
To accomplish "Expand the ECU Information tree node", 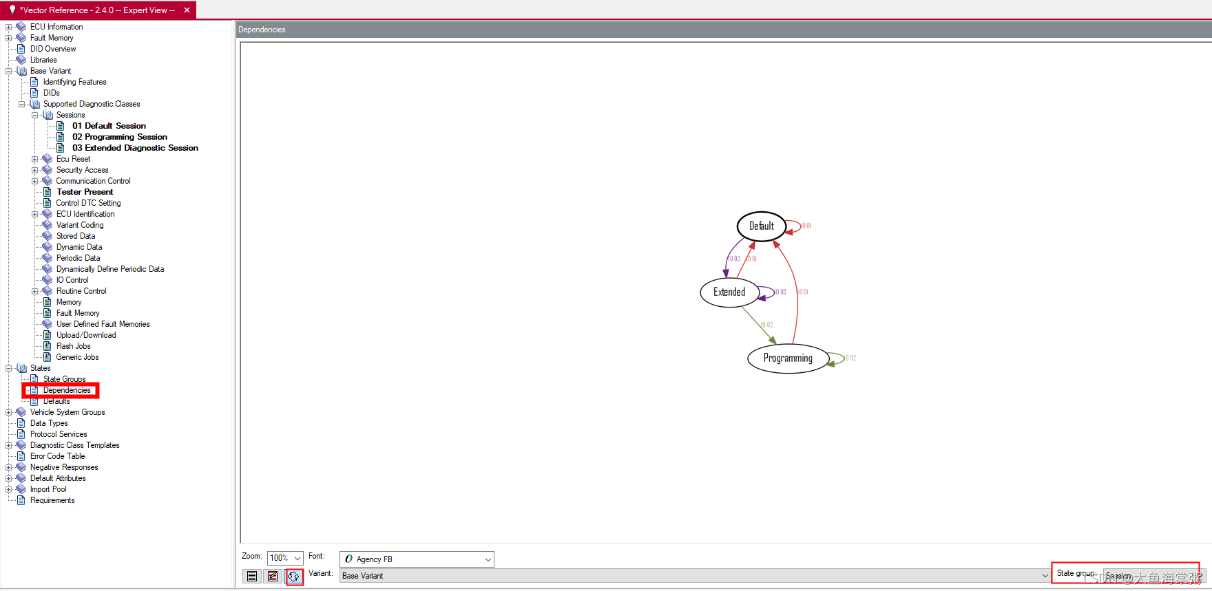I will (9, 27).
